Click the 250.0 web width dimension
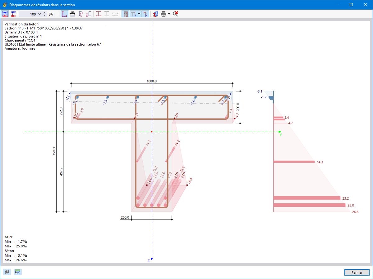 point(125,217)
